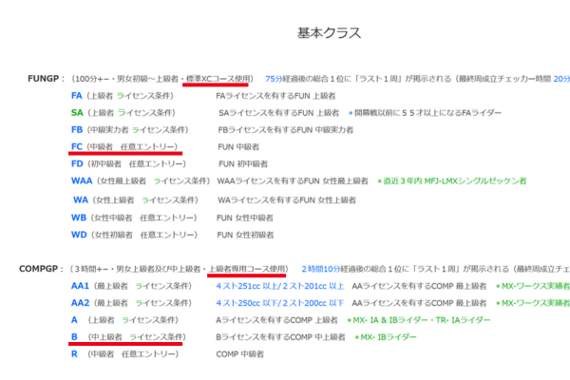The height and width of the screenshot is (380, 570).
Task: Click green MX- IBライダー note in B row
Action: point(386,337)
